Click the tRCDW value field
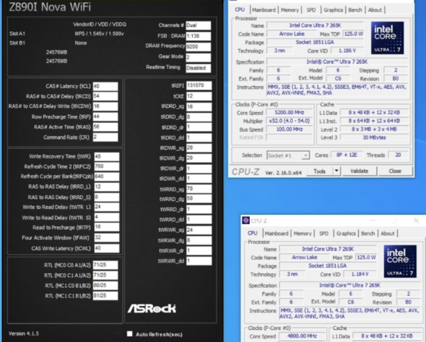426x342 pixels. point(105,106)
